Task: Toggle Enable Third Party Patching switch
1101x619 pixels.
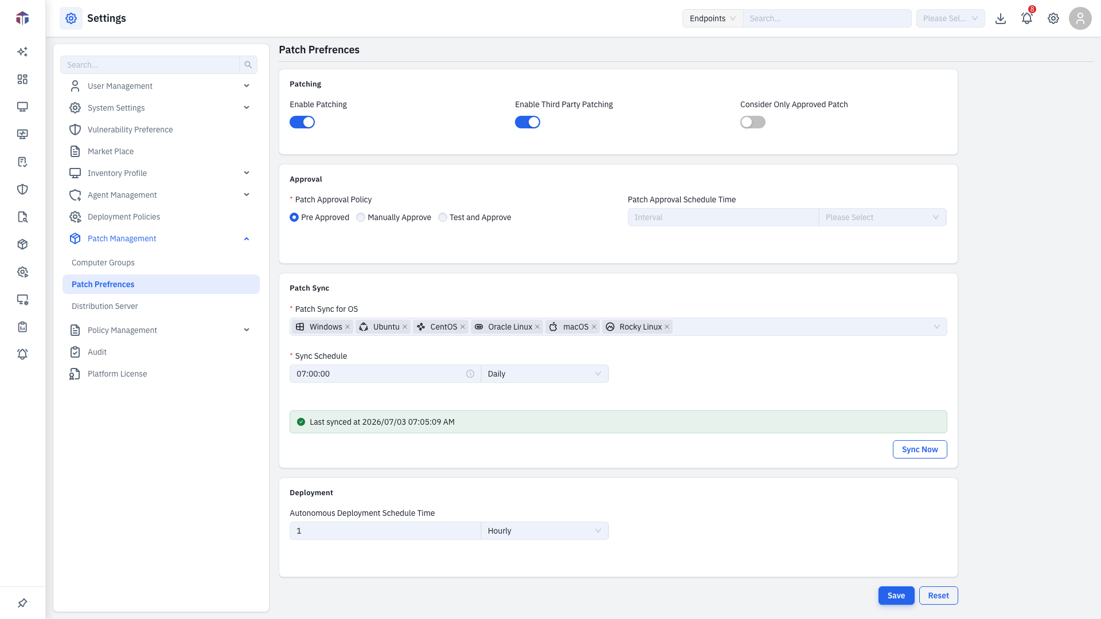Action: (x=528, y=122)
